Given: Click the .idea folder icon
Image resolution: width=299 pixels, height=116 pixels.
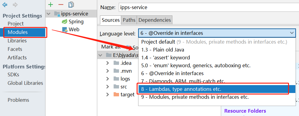Looking at the screenshot, I should tap(116, 63).
